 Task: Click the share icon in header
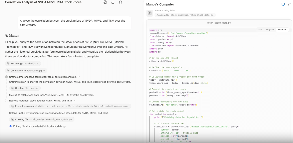(x=113, y=2)
